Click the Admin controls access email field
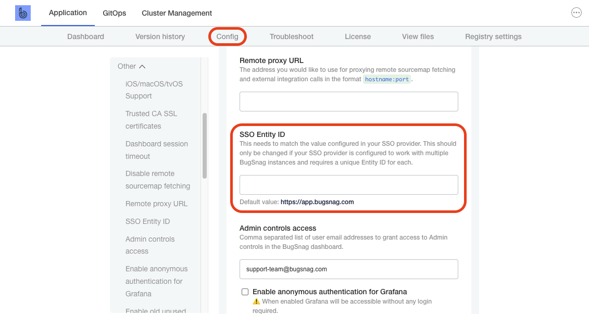589x314 pixels. (348, 269)
